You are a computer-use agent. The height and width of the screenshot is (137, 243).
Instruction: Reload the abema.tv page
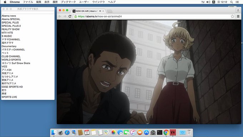[70, 16]
